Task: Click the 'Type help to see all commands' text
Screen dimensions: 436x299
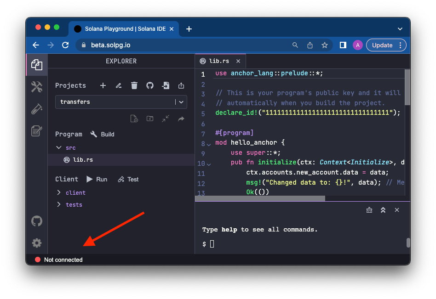Action: [x=260, y=230]
